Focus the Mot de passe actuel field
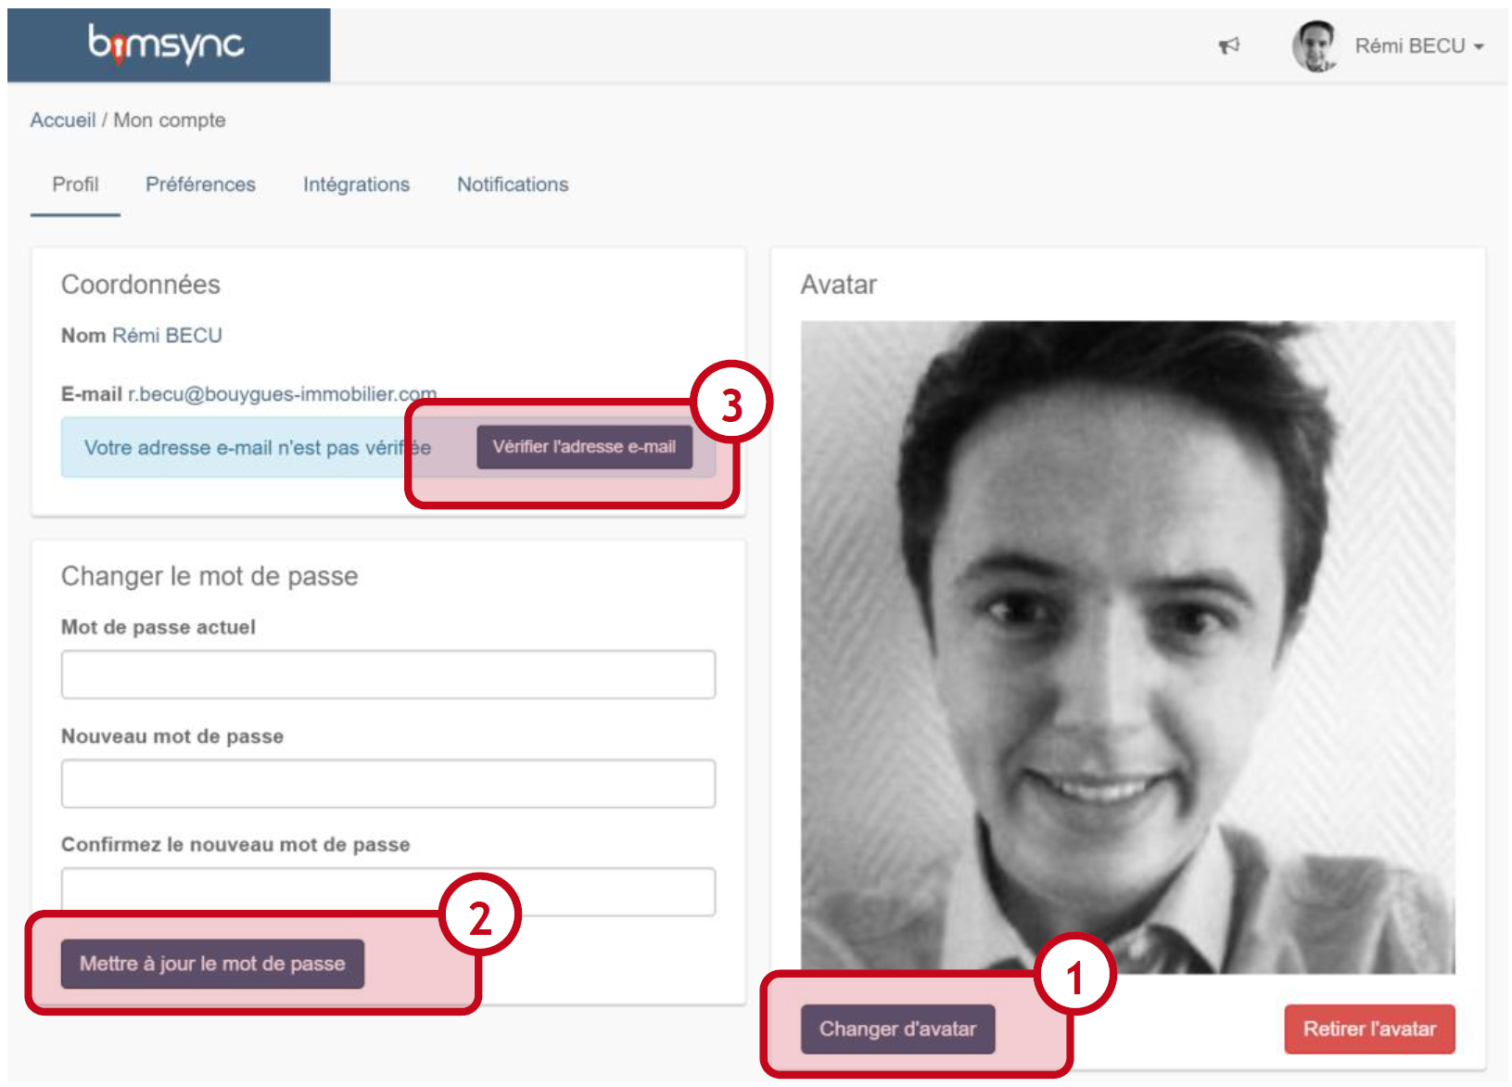1512x1087 pixels. [x=388, y=674]
